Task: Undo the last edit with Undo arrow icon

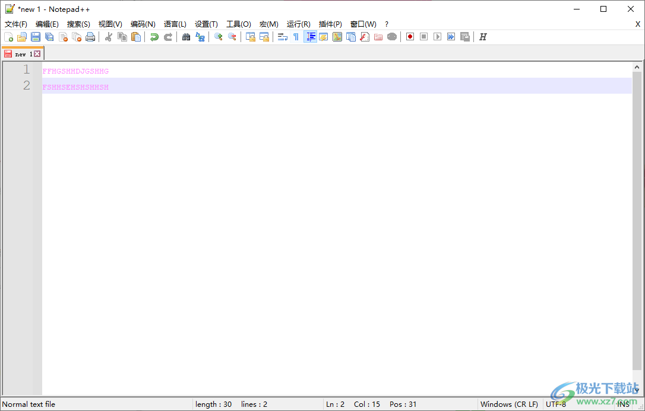Action: tap(154, 36)
